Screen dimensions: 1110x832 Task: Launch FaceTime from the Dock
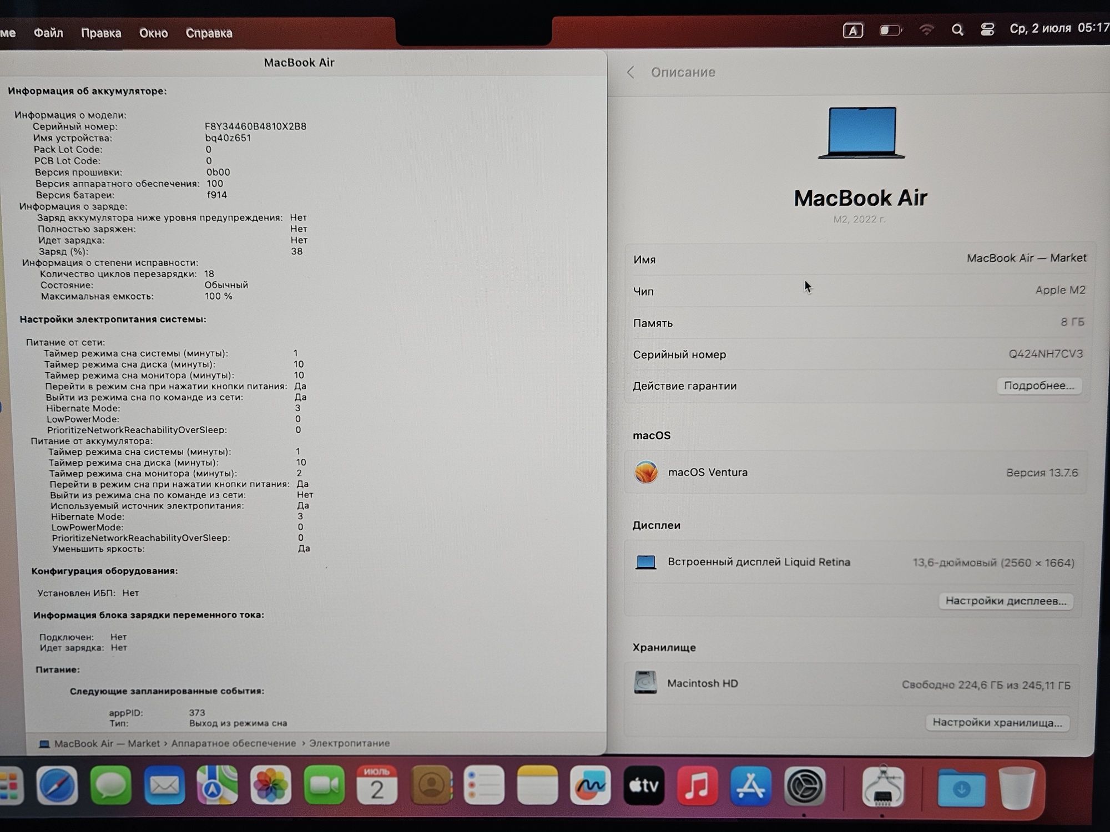[324, 785]
